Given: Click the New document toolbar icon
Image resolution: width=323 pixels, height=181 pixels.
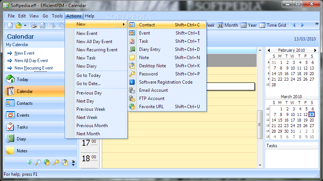Looking at the screenshot, I should coord(10,25).
